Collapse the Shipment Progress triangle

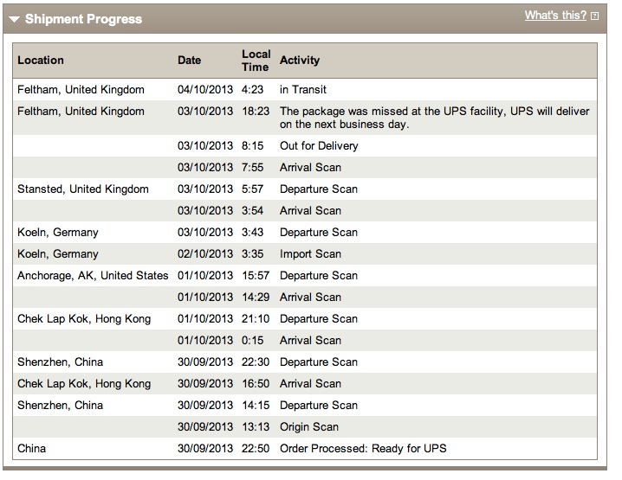14,19
